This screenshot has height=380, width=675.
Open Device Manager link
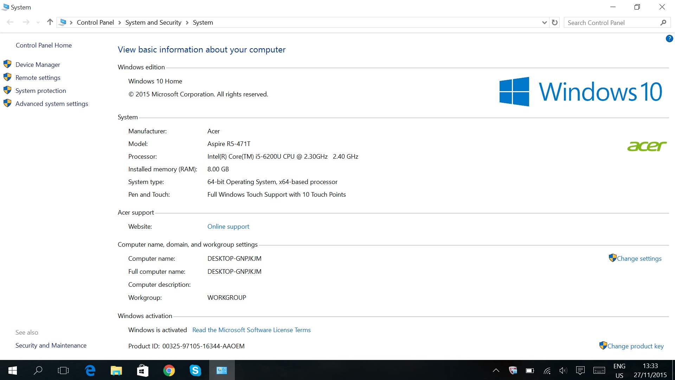tap(38, 65)
